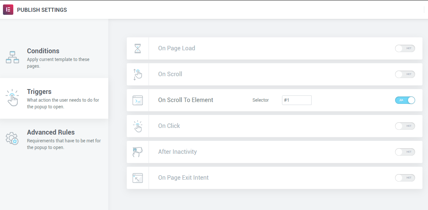Screen dimensions: 428x210
Task: Go to the Advanced Rules tab
Action: click(x=54, y=139)
